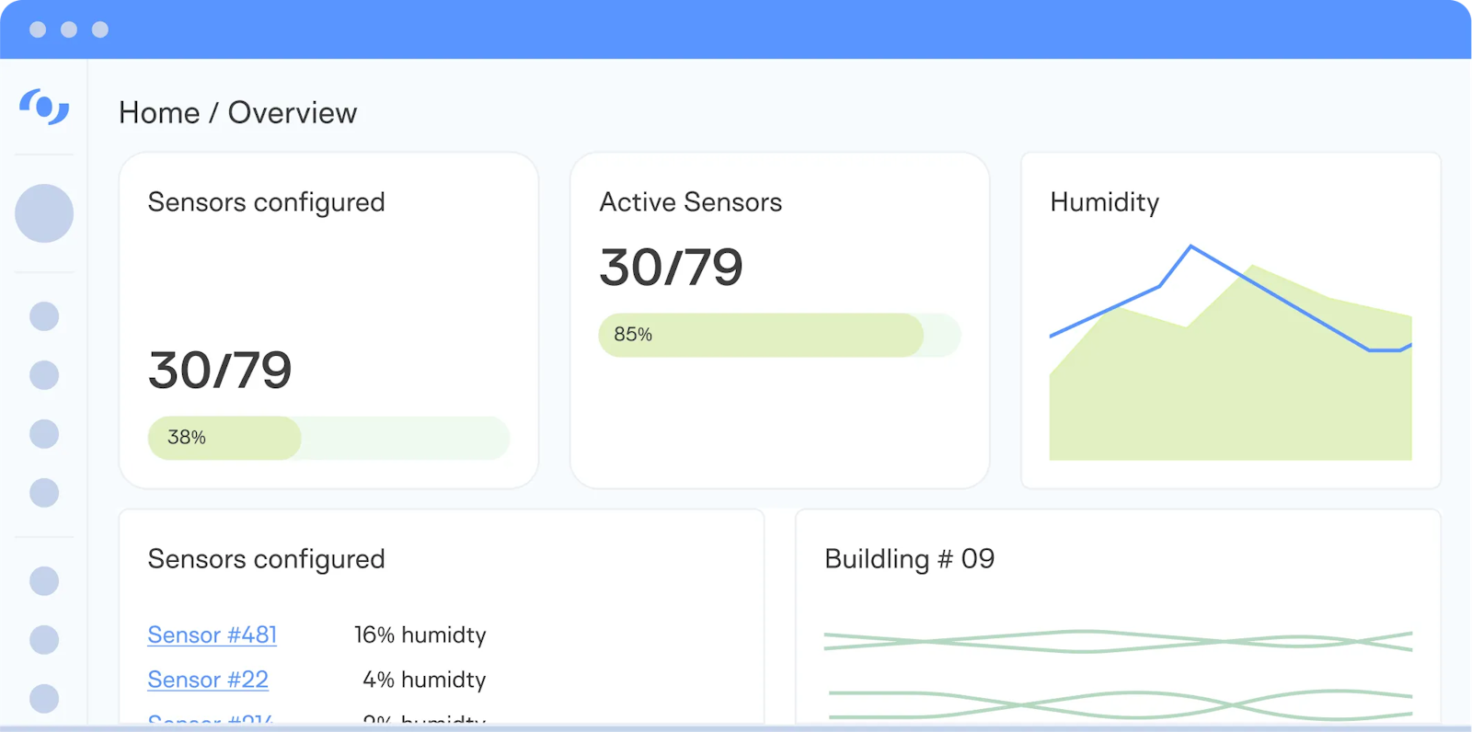Select the fourth dot in upper sidebar group
The height and width of the screenshot is (732, 1472).
44,493
